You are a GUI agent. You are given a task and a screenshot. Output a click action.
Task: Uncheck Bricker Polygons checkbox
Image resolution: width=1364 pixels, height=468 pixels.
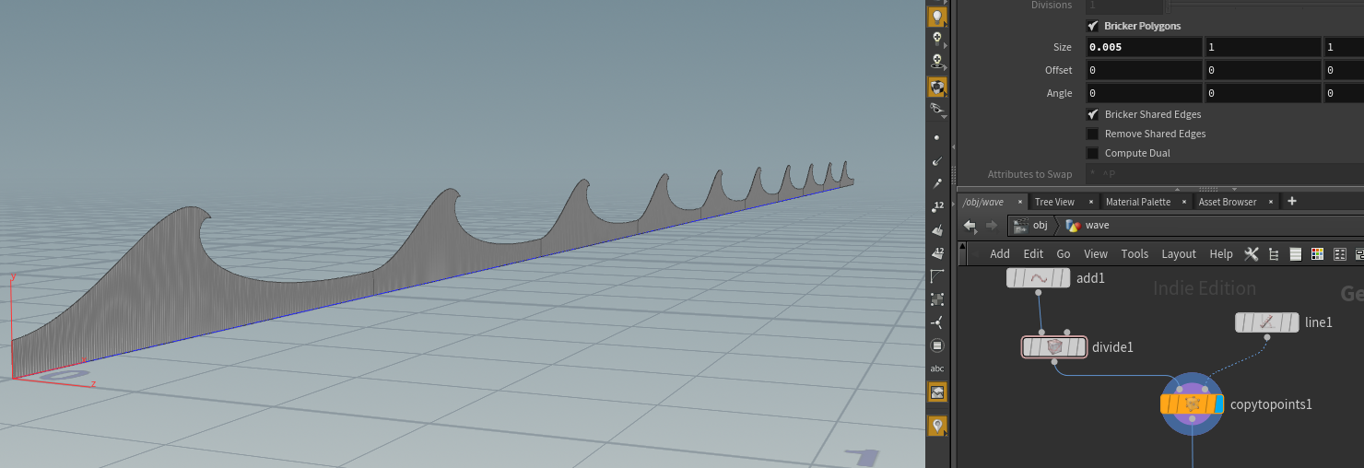pyautogui.click(x=1093, y=26)
